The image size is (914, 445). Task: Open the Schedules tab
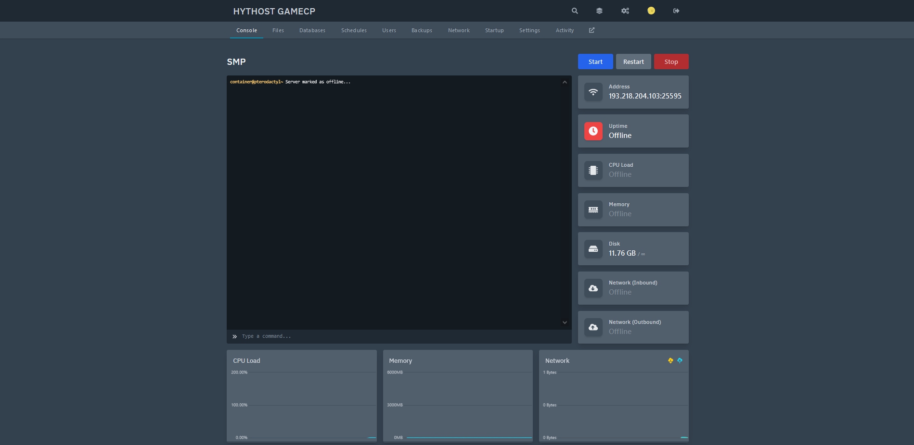[x=354, y=30]
